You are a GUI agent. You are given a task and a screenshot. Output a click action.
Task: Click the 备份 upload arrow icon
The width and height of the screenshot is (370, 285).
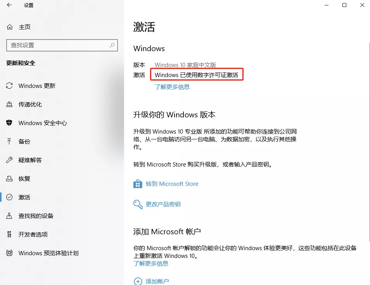(x=10, y=142)
